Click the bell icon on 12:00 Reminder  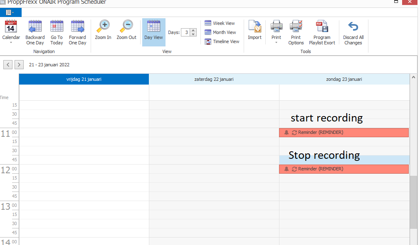point(287,169)
